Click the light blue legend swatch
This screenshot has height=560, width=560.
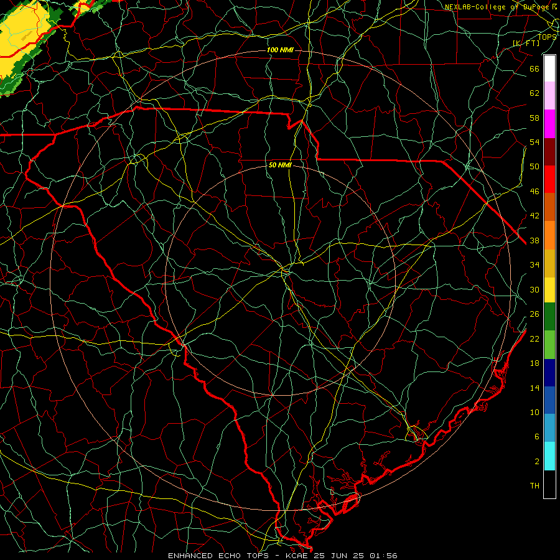click(549, 427)
